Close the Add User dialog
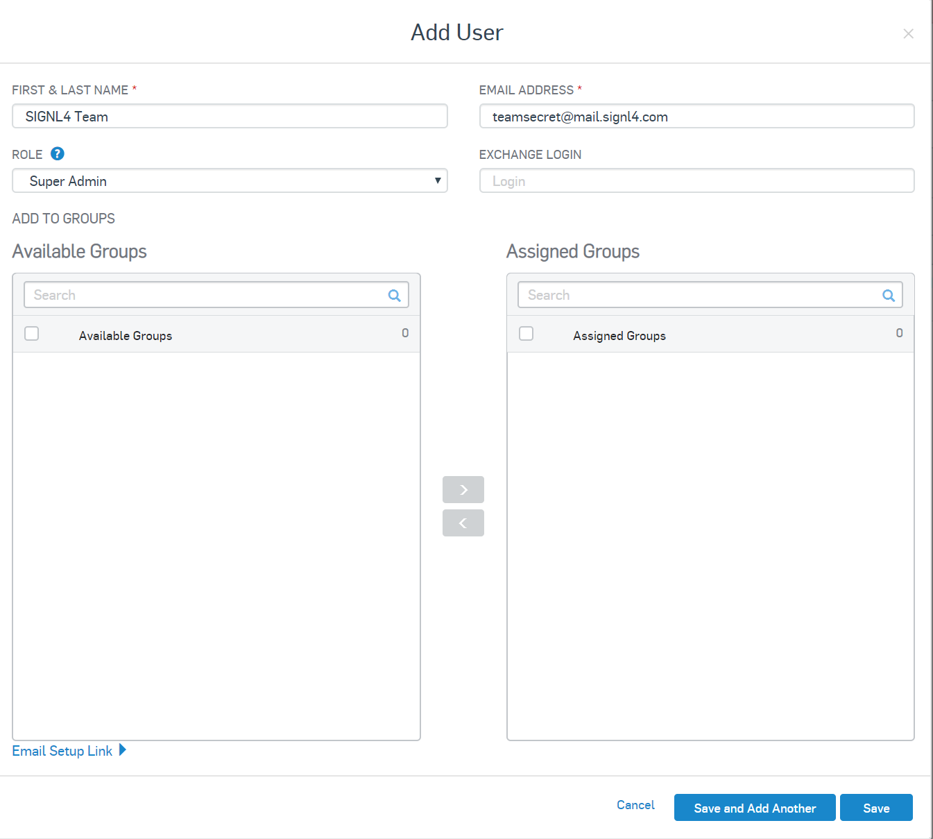 [x=908, y=33]
